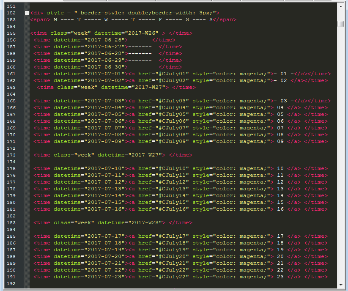Click href "#CJuly06" on line 168
This screenshot has width=348, height=291.
[x=172, y=121]
